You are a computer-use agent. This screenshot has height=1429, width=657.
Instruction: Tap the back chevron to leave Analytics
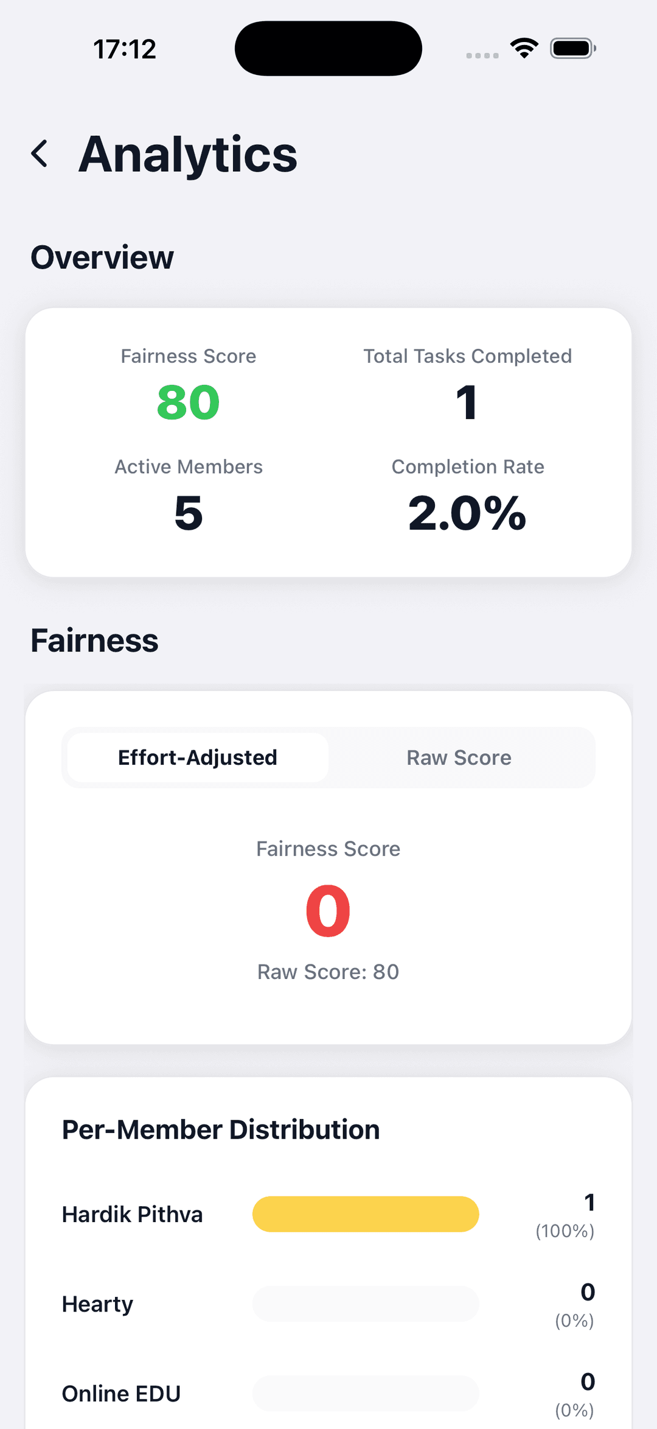tap(39, 153)
